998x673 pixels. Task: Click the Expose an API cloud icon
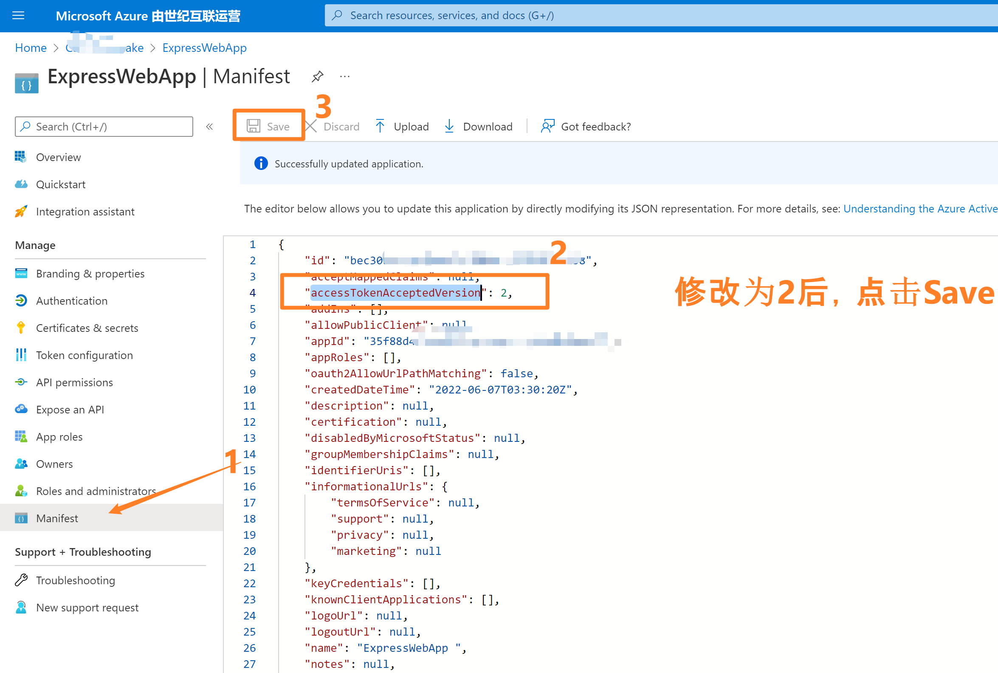21,409
